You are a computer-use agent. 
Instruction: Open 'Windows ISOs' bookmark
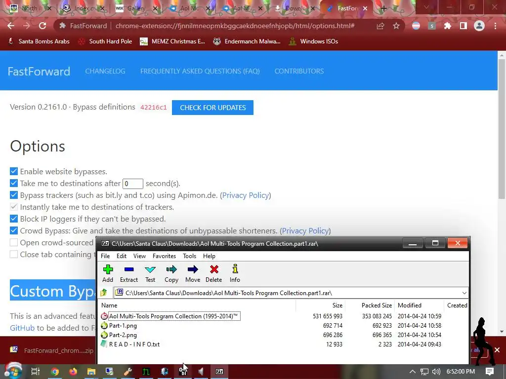(314, 41)
